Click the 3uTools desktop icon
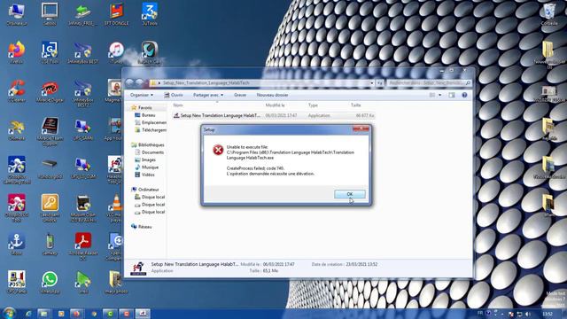567x319 pixels. pyautogui.click(x=150, y=14)
